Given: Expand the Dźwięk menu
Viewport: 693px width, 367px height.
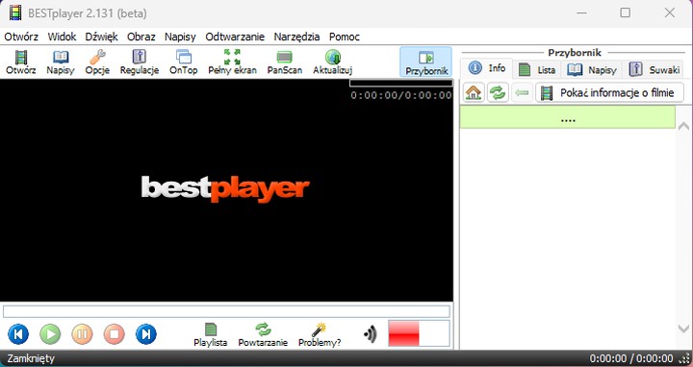Looking at the screenshot, I should coord(101,37).
